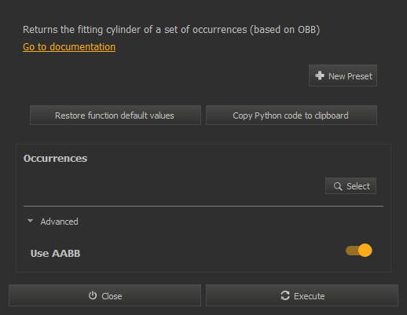Execute the fitting cylinder function
The image size is (407, 315).
[302, 295]
